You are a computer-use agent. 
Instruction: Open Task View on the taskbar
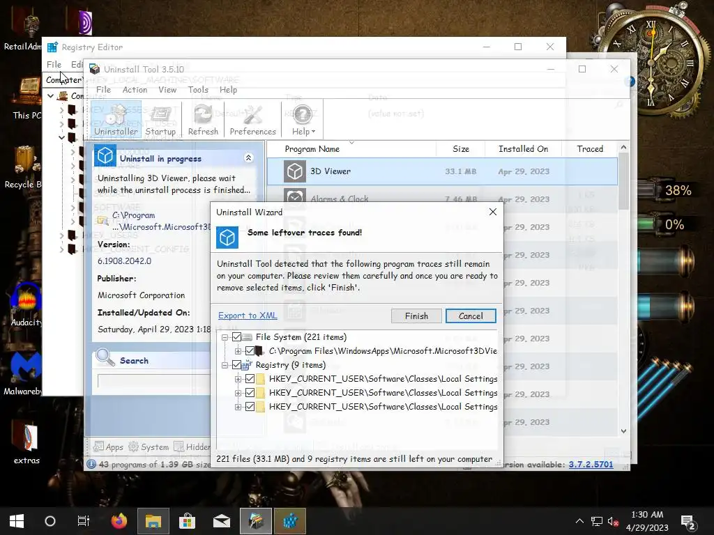pyautogui.click(x=84, y=521)
